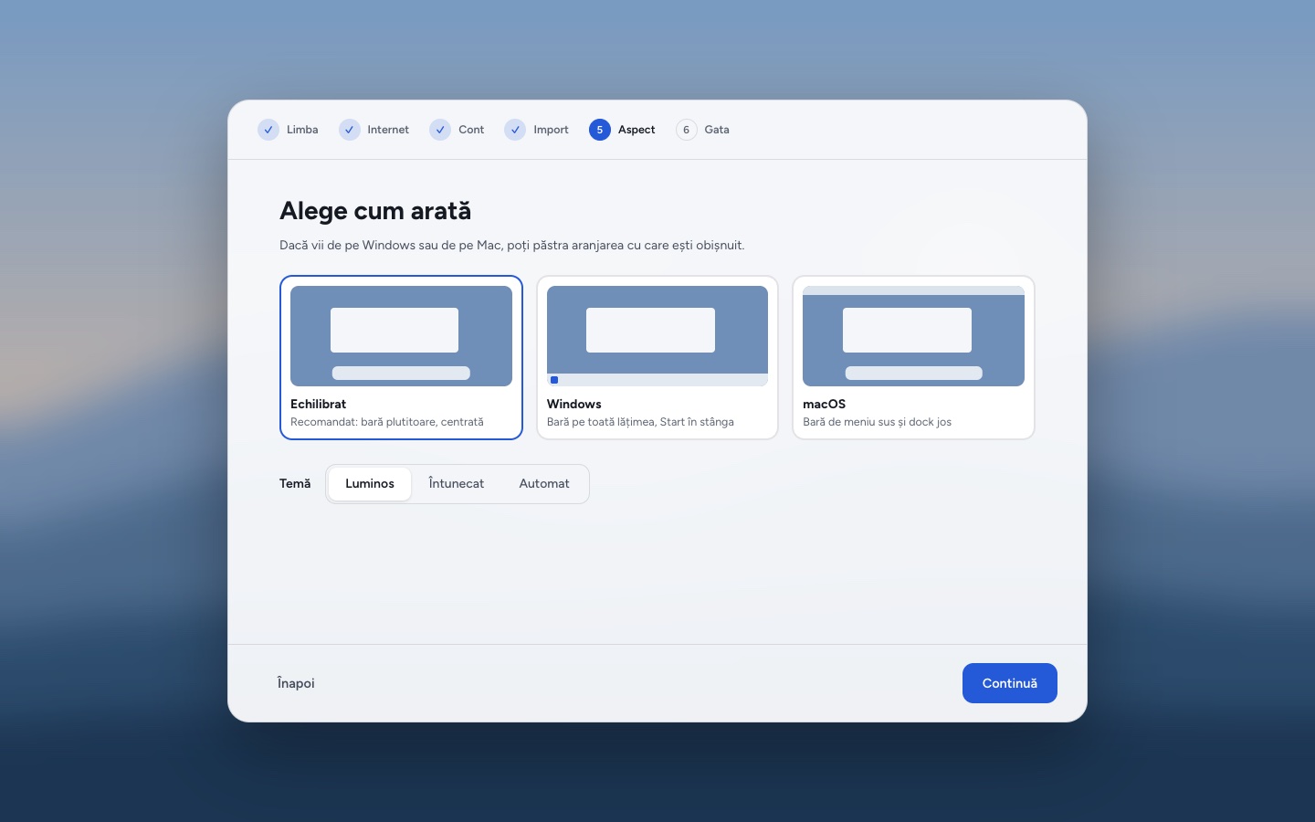
Task: Click the "Temă" label
Action: tap(295, 484)
